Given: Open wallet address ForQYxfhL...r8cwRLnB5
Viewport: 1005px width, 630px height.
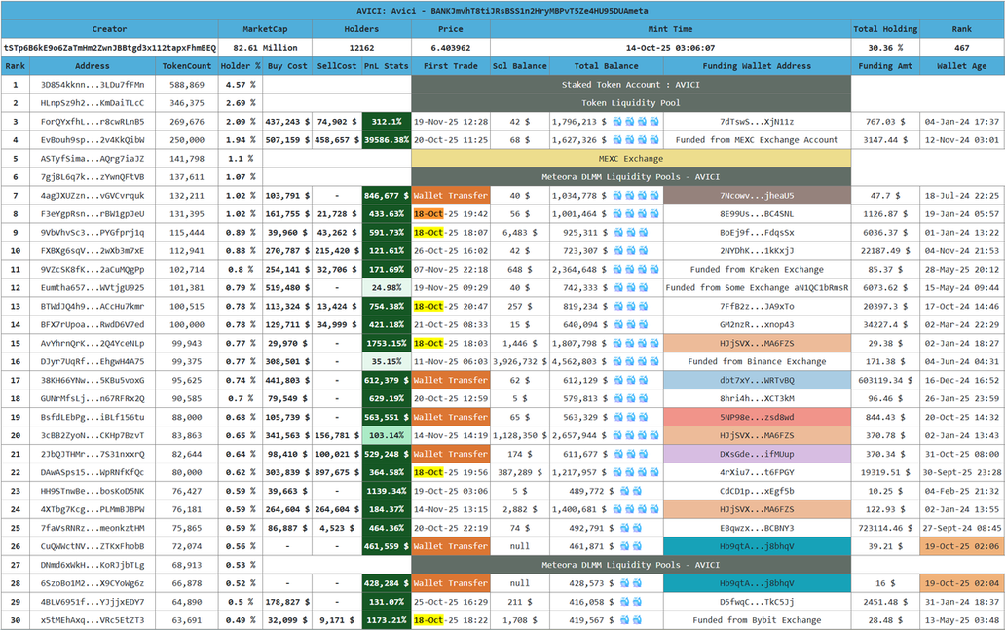Looking at the screenshot, I should point(93,122).
